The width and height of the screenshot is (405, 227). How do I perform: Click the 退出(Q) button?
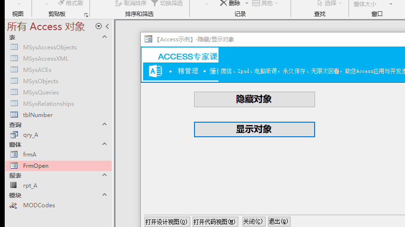tap(279, 221)
